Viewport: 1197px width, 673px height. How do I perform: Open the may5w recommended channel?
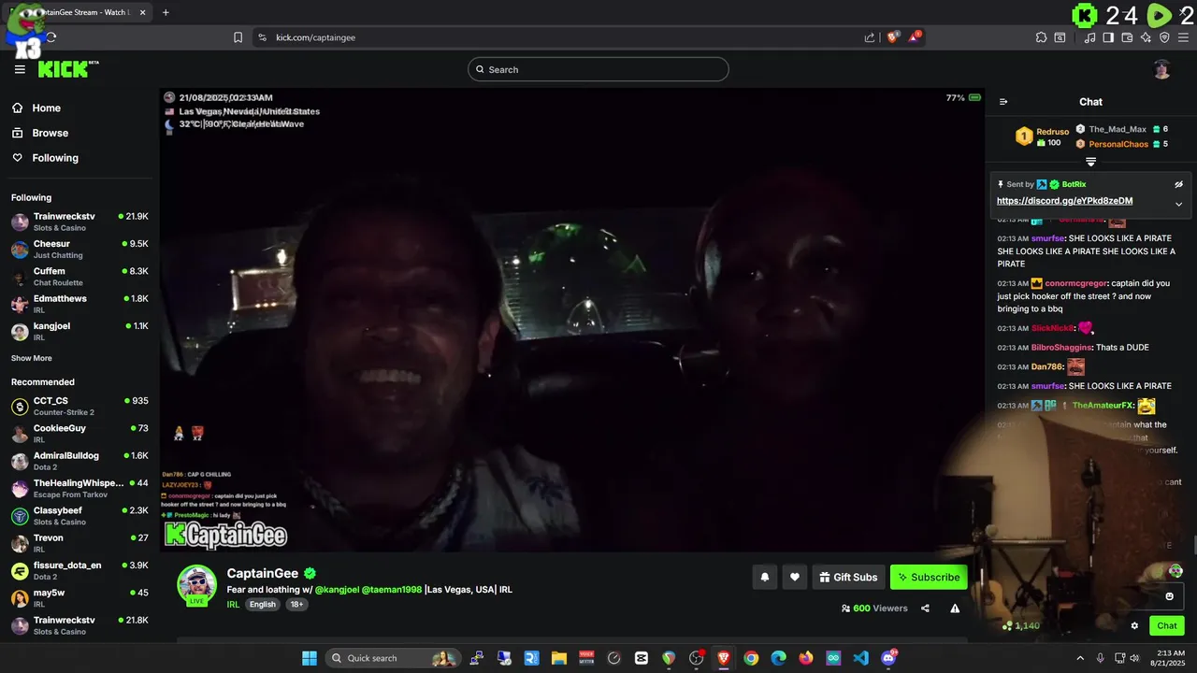point(79,597)
